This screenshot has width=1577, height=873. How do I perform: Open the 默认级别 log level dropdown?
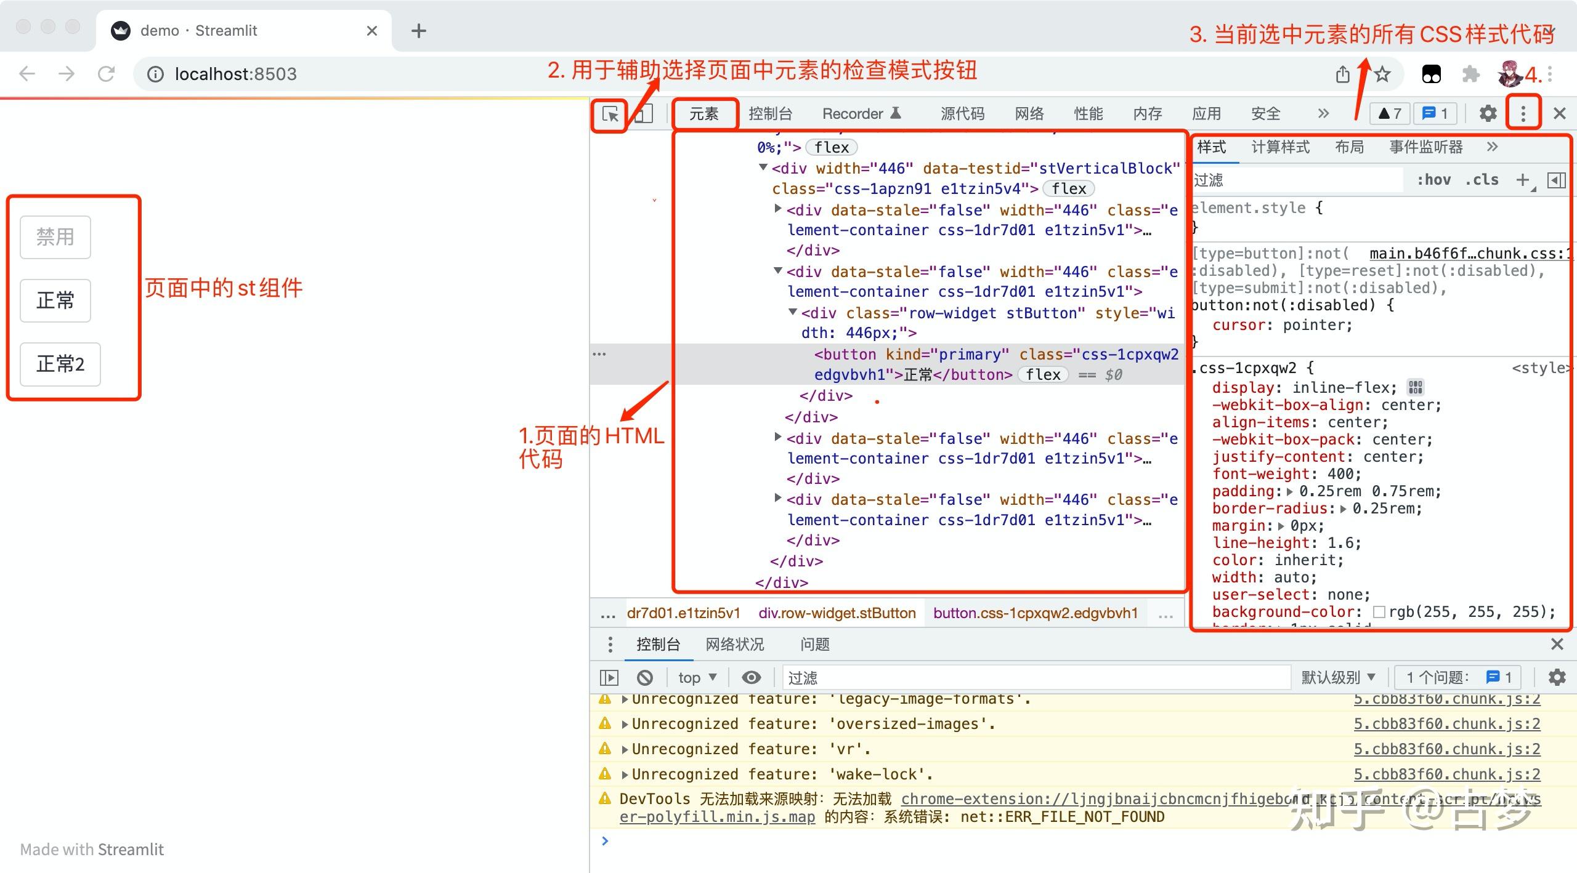1337,677
